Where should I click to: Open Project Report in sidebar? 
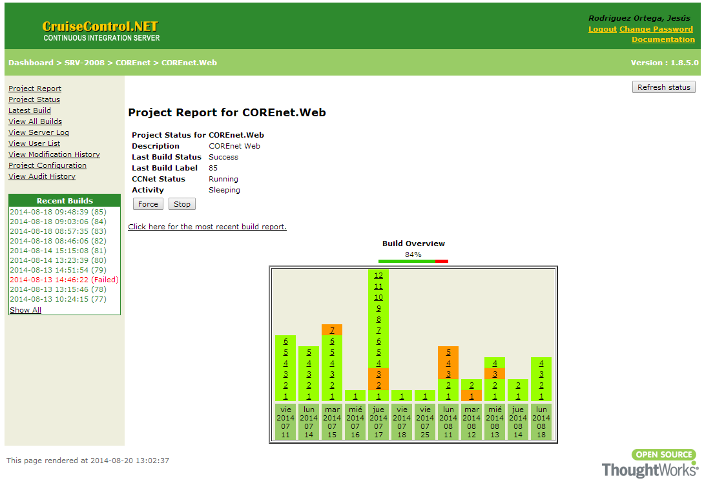coord(35,88)
